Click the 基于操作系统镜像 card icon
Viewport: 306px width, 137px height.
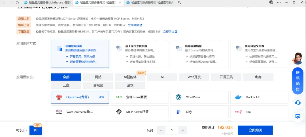tap(119, 48)
